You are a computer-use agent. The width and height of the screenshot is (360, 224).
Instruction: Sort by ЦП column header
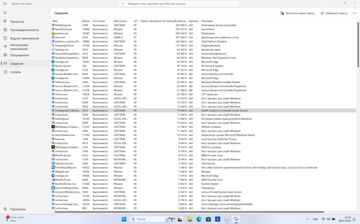(135, 21)
